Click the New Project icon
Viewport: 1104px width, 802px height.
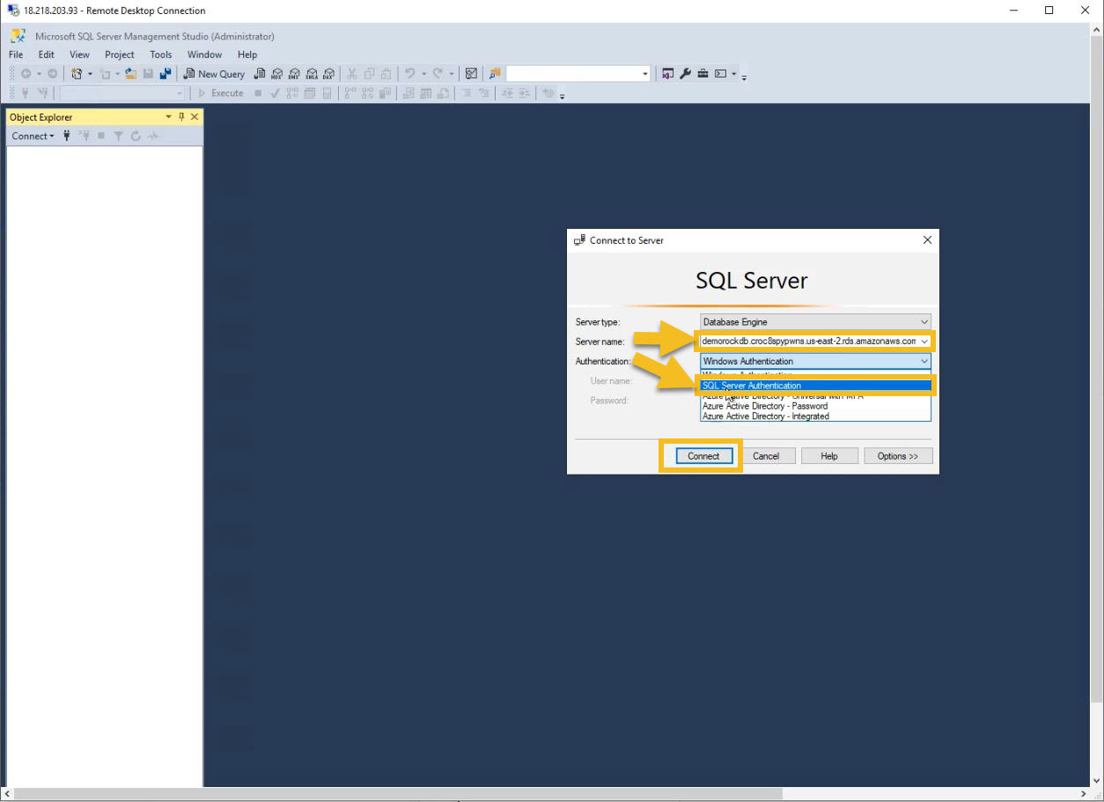(77, 74)
